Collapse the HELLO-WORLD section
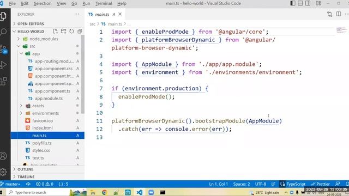349x196 pixels. pyautogui.click(x=31, y=32)
